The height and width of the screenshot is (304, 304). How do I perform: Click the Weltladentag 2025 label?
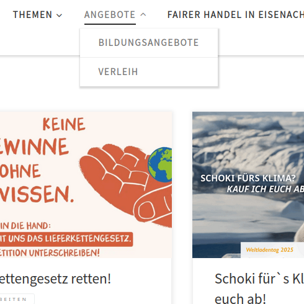[269, 250]
